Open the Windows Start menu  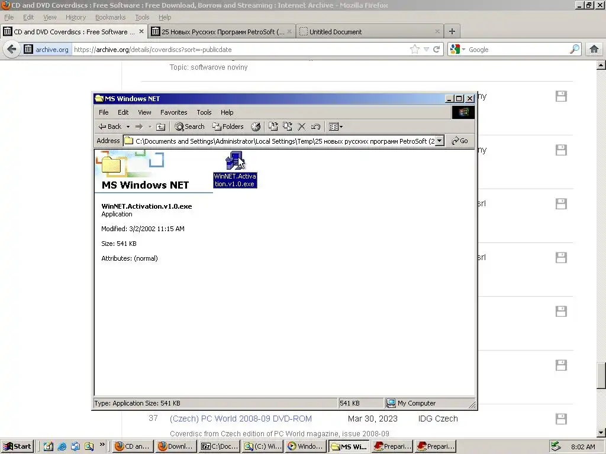[17, 446]
